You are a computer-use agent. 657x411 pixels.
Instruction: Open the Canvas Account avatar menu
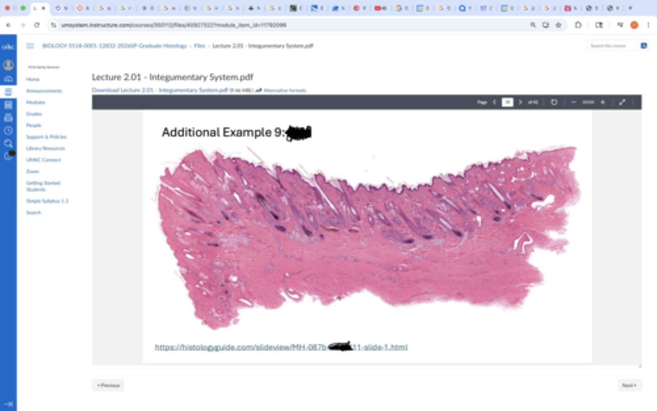click(8, 65)
